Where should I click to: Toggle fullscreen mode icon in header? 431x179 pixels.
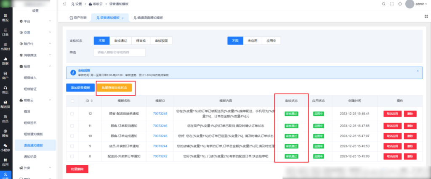click(x=392, y=4)
